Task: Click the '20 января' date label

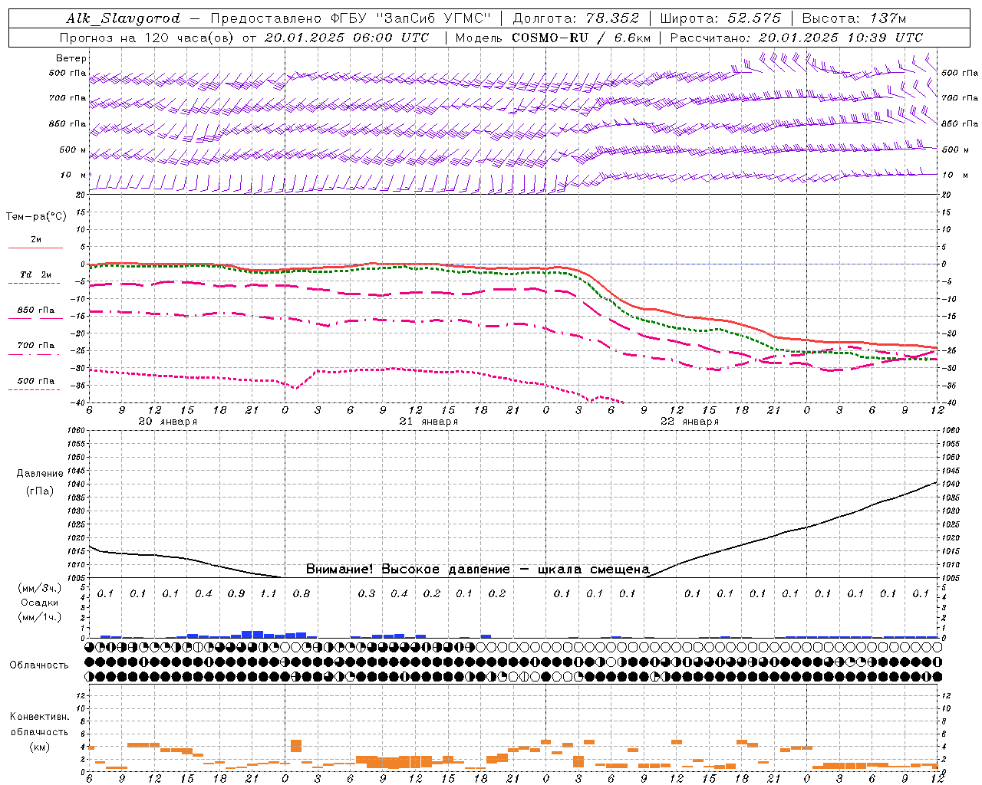Action: pos(167,422)
